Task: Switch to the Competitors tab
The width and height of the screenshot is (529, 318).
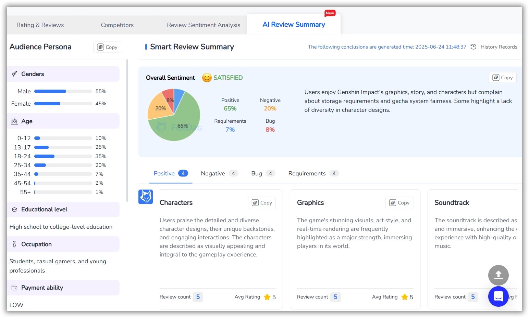Action: pos(117,25)
